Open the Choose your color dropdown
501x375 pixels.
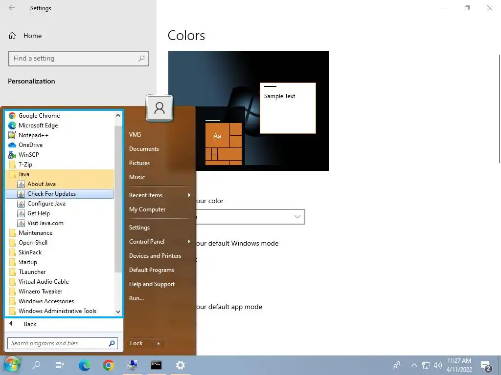pyautogui.click(x=250, y=217)
